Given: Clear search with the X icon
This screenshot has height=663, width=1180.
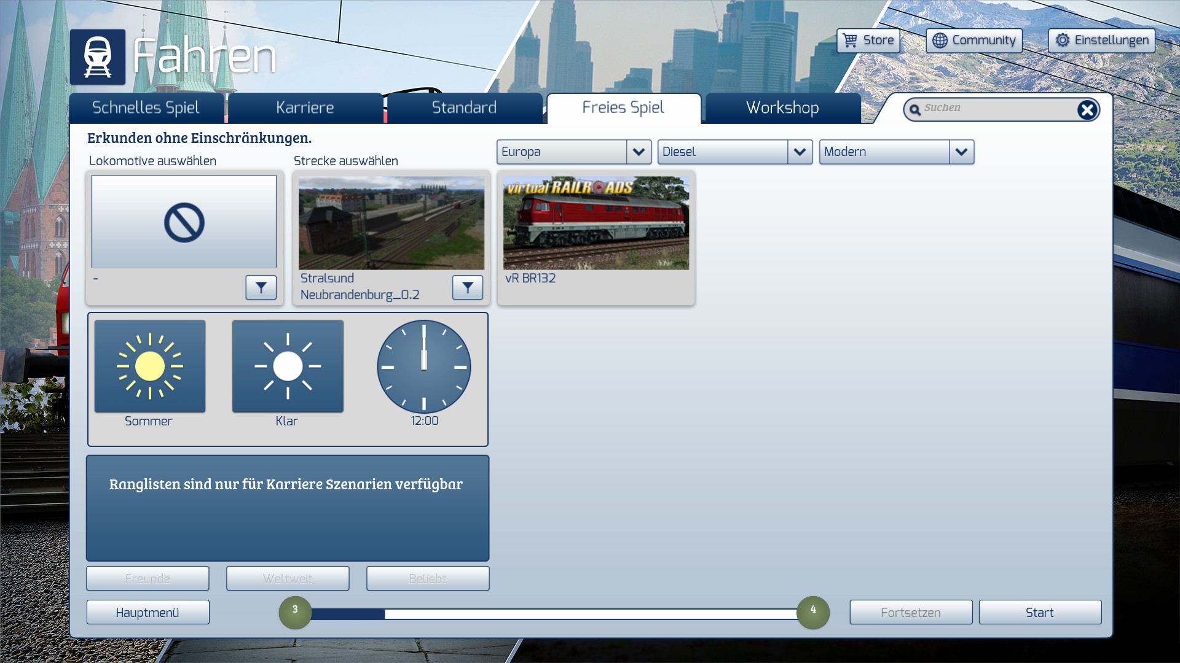Looking at the screenshot, I should pyautogui.click(x=1087, y=110).
